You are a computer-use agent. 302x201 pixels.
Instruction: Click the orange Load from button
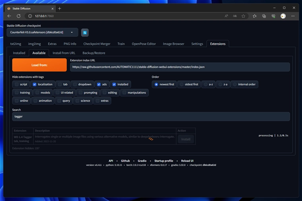tap(39, 65)
